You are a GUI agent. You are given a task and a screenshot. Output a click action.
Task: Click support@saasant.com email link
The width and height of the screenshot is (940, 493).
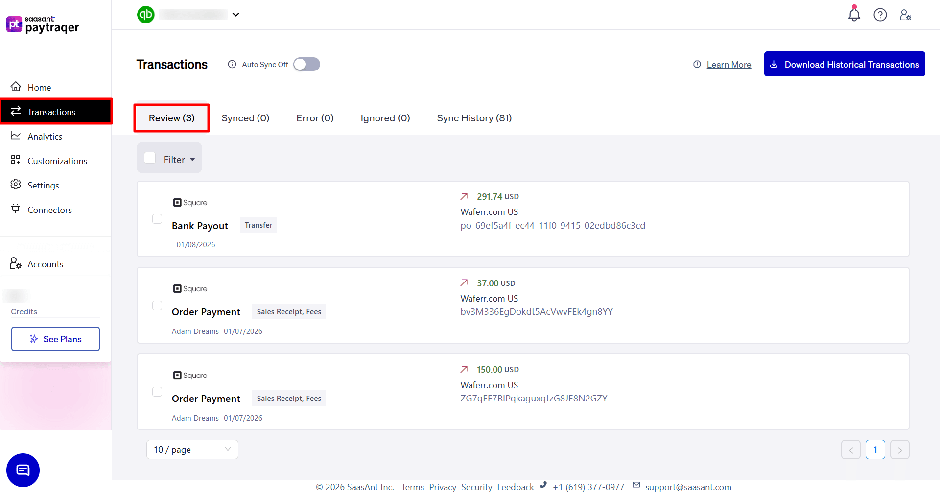[688, 487]
